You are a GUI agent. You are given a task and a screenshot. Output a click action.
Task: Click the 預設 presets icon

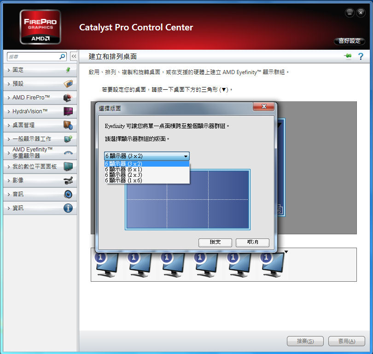click(x=68, y=84)
